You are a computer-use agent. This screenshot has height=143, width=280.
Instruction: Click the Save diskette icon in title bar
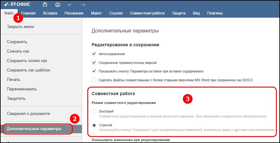click(x=45, y=5)
